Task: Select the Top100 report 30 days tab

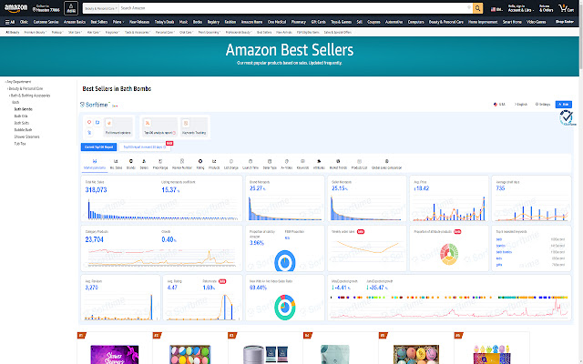Action: 144,147
